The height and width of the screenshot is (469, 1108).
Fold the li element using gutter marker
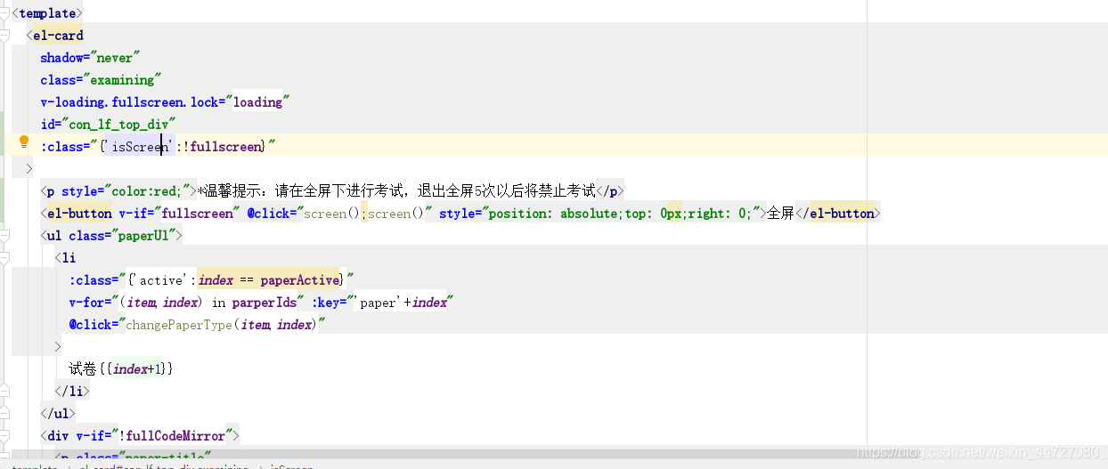(x=5, y=258)
